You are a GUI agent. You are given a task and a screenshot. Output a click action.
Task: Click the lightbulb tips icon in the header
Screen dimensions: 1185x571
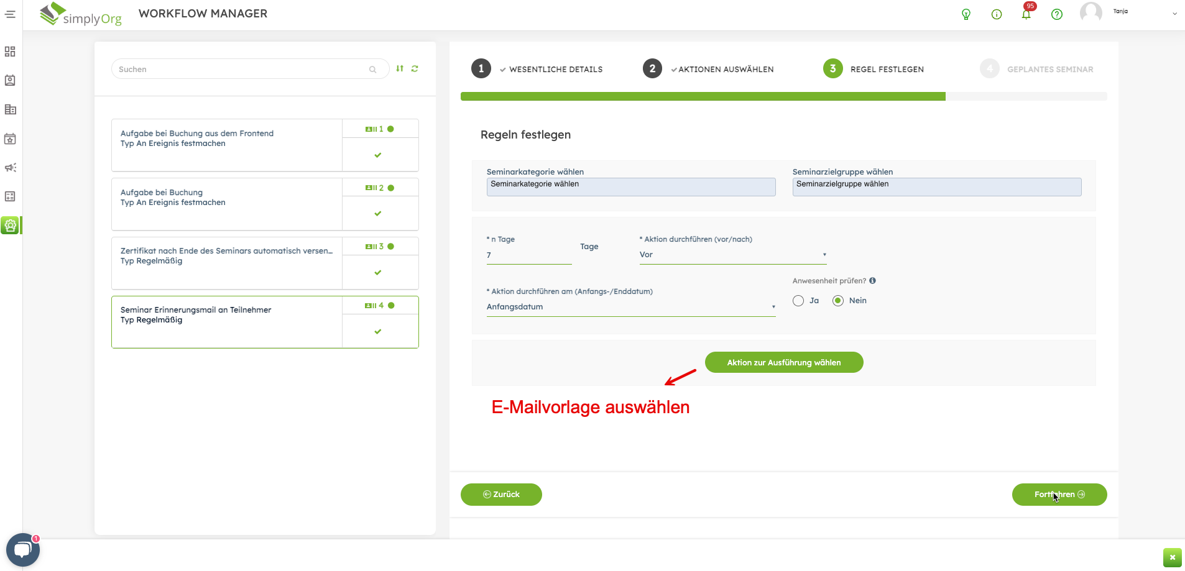(966, 14)
